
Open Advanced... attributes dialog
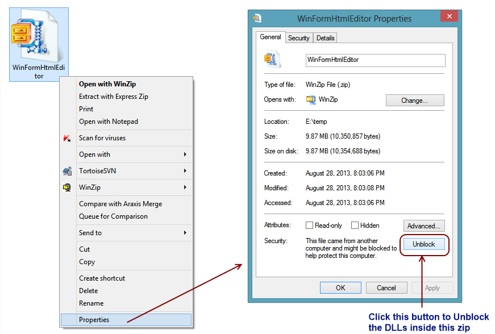(424, 226)
